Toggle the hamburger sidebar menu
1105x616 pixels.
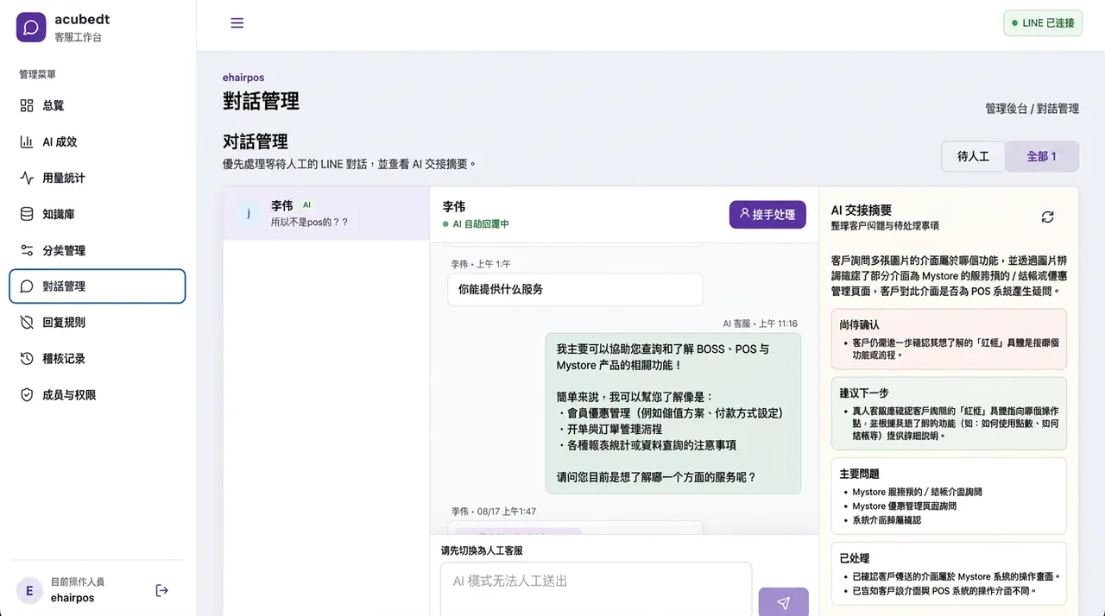pyautogui.click(x=237, y=23)
